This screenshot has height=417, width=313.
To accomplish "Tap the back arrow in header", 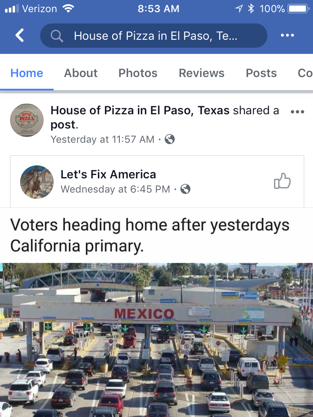I will 20,36.
